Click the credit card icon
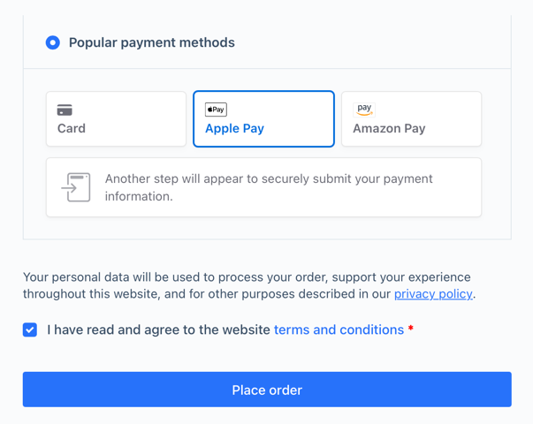The height and width of the screenshot is (424, 533). pyautogui.click(x=65, y=110)
